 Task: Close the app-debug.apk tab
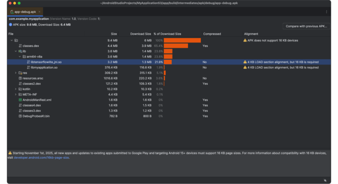tap(39, 12)
